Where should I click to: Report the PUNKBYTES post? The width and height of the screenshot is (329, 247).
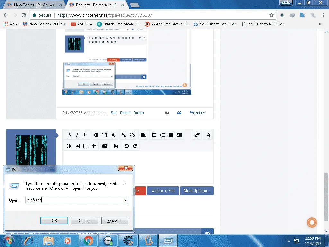139,113
